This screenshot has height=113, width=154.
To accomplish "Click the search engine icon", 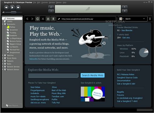I will point(121,19).
